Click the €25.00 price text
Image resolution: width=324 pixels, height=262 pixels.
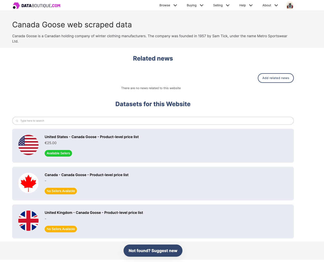point(51,143)
